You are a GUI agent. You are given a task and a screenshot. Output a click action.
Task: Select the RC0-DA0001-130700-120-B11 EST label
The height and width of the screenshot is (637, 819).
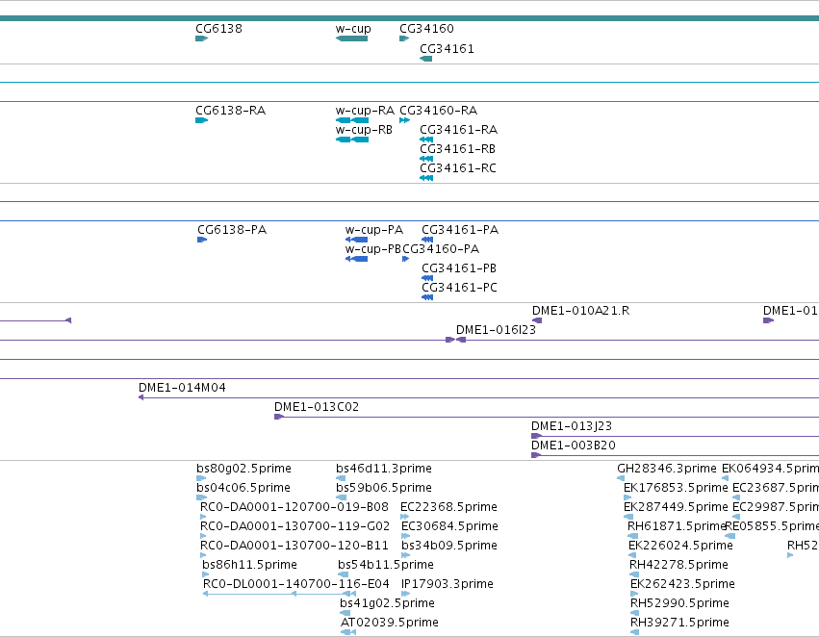(x=294, y=547)
